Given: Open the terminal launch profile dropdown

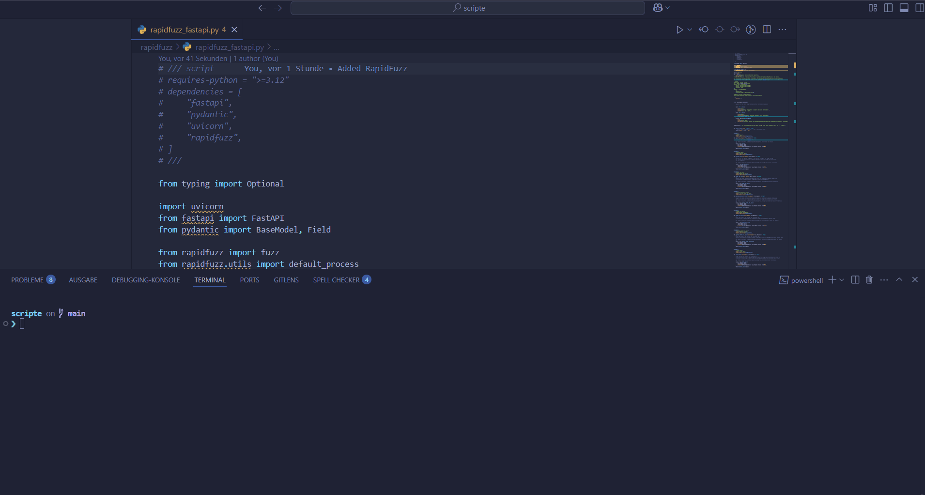Looking at the screenshot, I should coord(842,280).
